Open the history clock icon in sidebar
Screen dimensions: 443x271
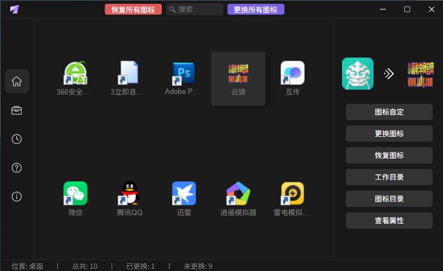click(x=17, y=139)
